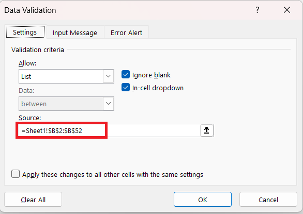Dismiss the dialog with Cancel
Image resolution: width=303 pixels, height=214 pixels.
pyautogui.click(x=268, y=200)
